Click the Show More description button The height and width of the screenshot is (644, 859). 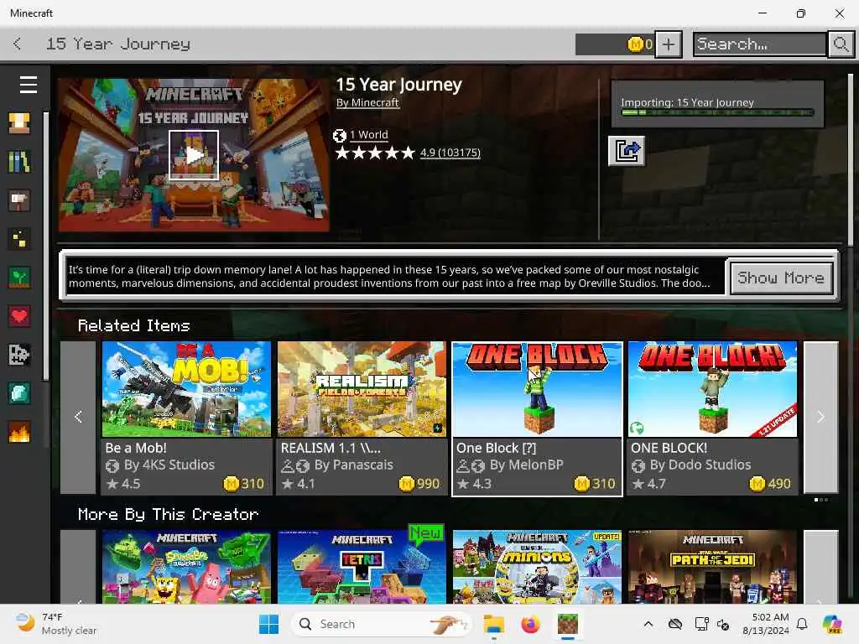[781, 278]
